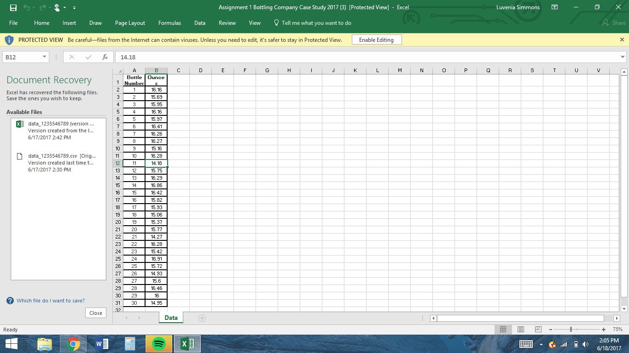Open Ribbon Display Options icon

click(x=554, y=7)
